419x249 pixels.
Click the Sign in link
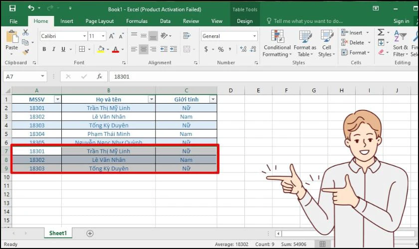401,21
